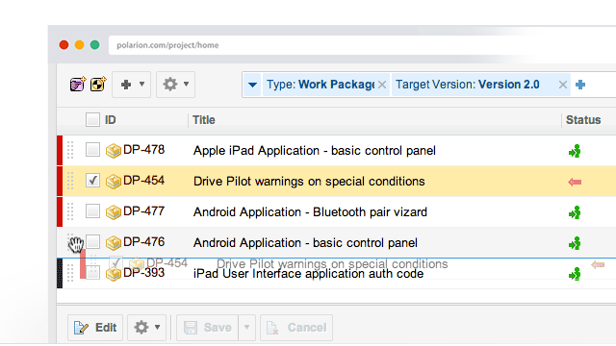616x346 pixels.
Task: Grab the drag handle of DP-478 row
Action: [70, 150]
